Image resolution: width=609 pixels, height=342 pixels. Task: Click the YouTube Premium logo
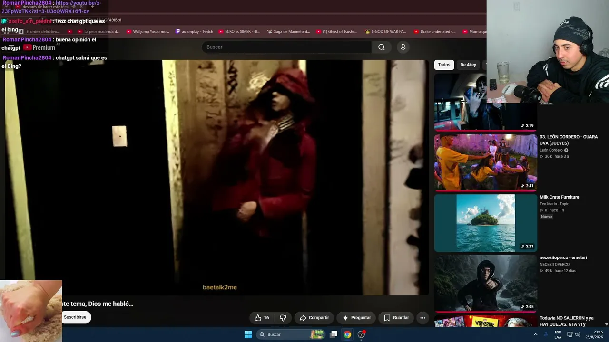pos(39,47)
